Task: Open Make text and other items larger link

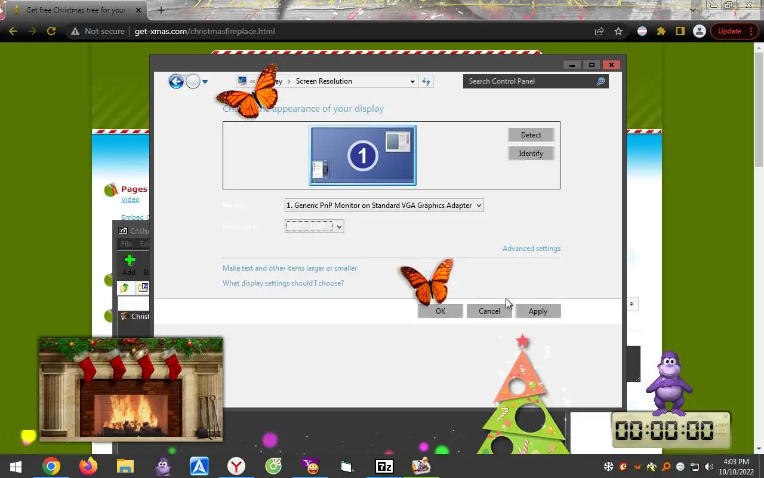Action: coord(289,268)
